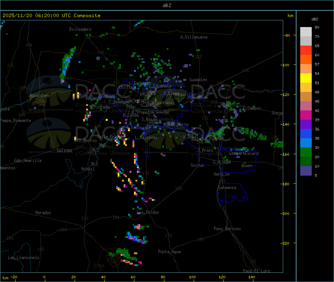Select the Carmensa label on the map
Screen dimensions: 334x282
tap(227, 188)
